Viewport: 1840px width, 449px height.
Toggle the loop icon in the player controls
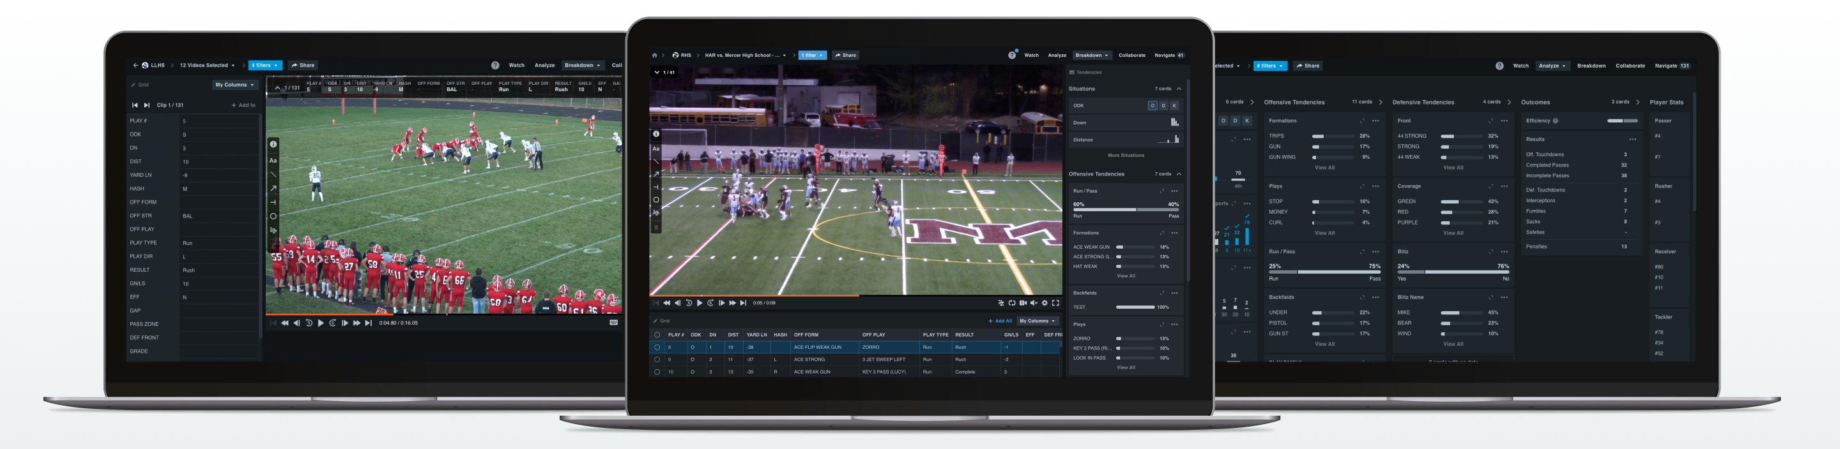(1011, 303)
